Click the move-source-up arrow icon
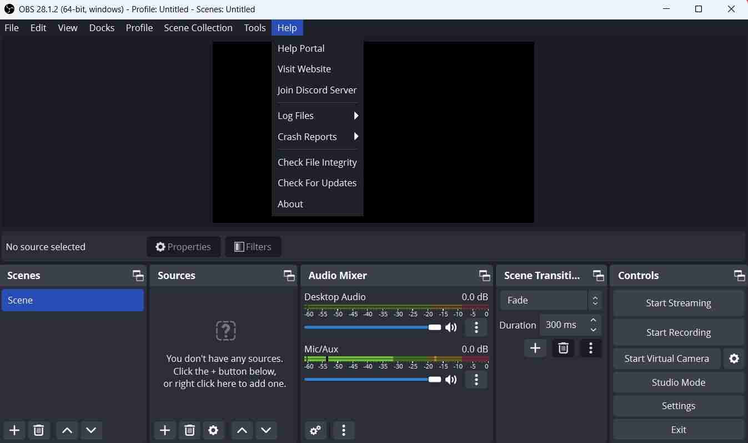This screenshot has width=748, height=443. [x=242, y=430]
